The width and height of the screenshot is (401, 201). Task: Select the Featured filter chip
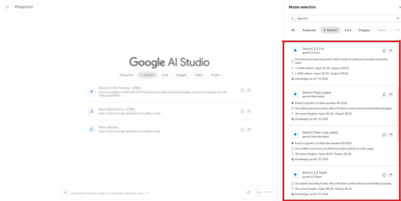(309, 30)
